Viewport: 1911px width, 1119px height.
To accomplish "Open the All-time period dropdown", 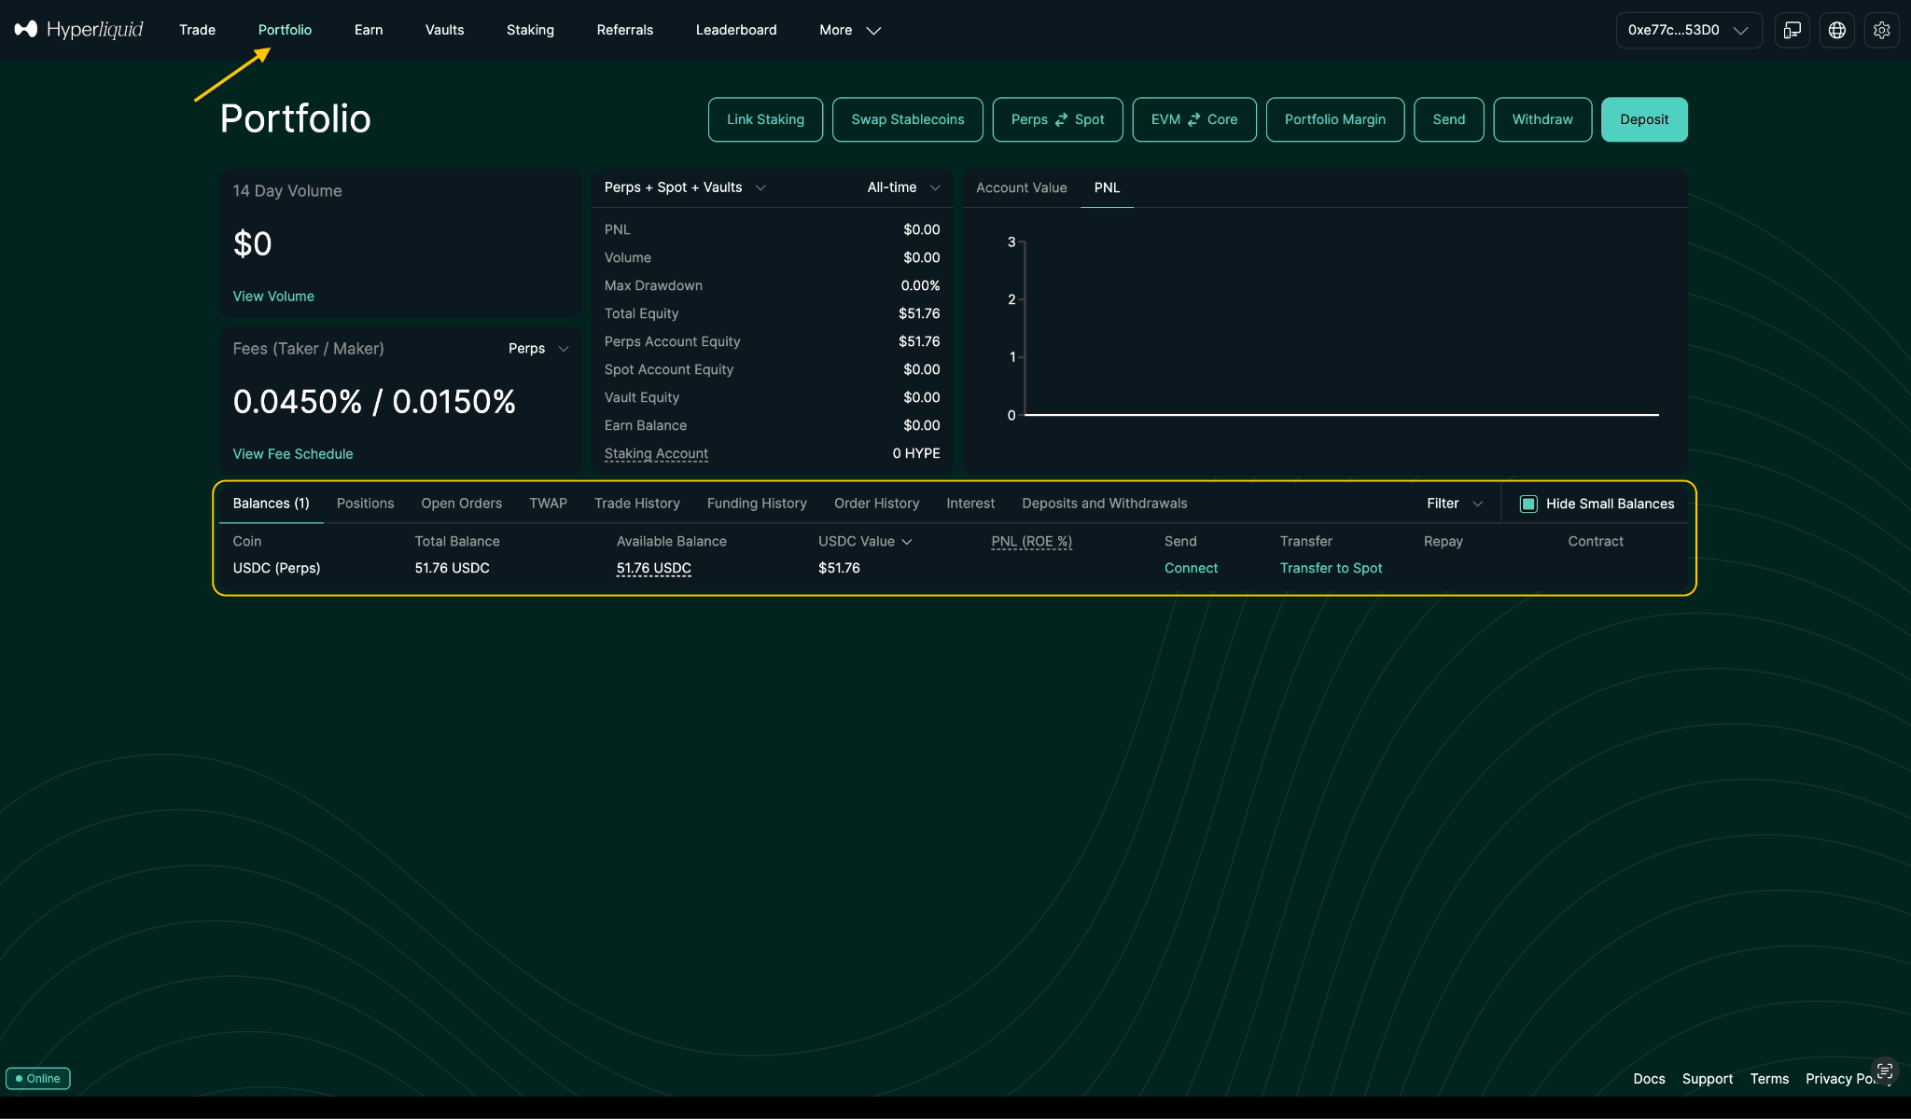I will tap(903, 187).
